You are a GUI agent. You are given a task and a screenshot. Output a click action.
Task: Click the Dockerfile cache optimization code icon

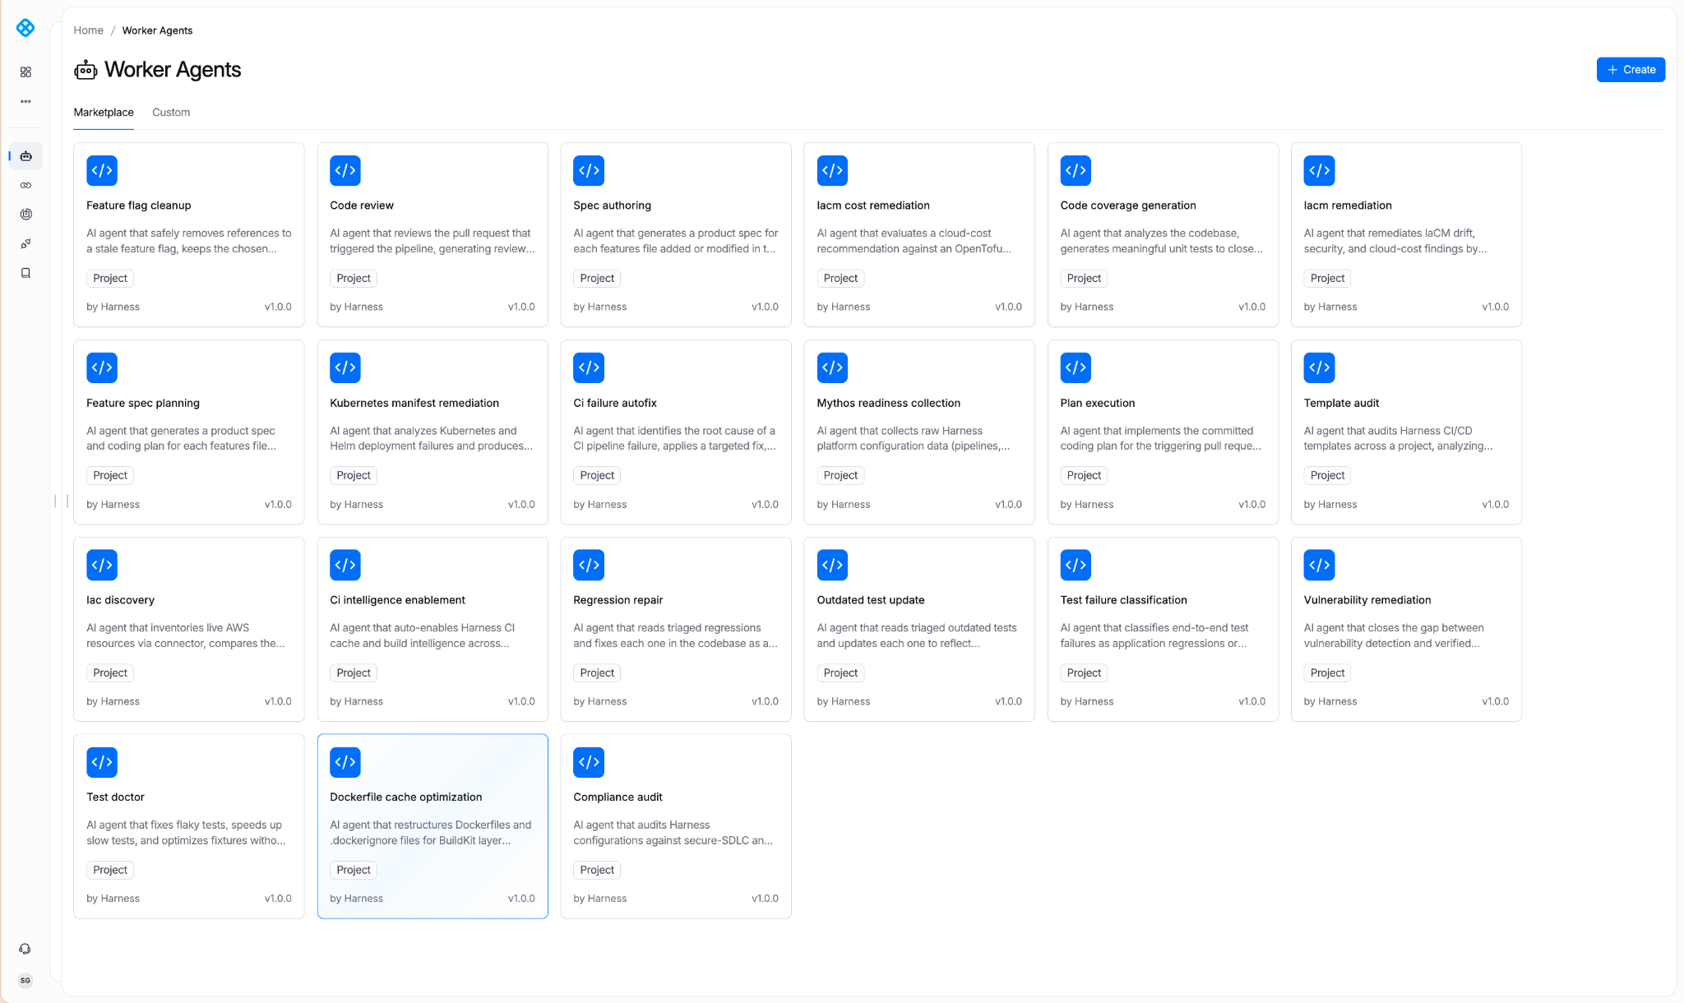point(345,762)
